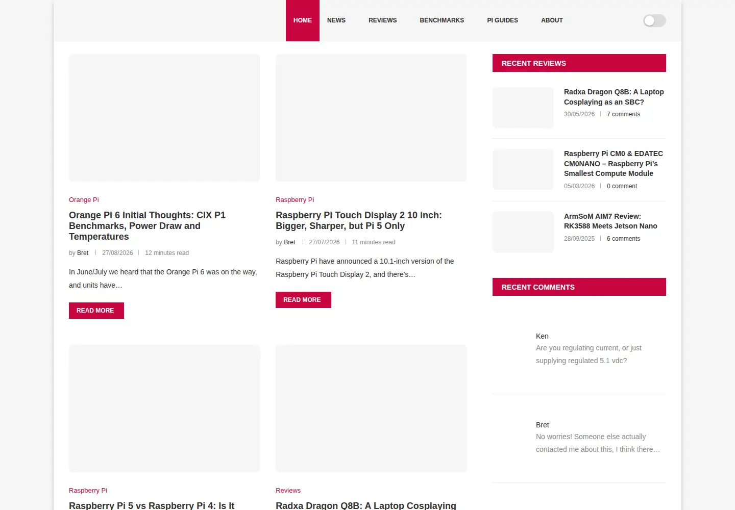The image size is (735, 510).
Task: View 6 comments on ArmSoM AIM7 review
Action: [623, 239]
